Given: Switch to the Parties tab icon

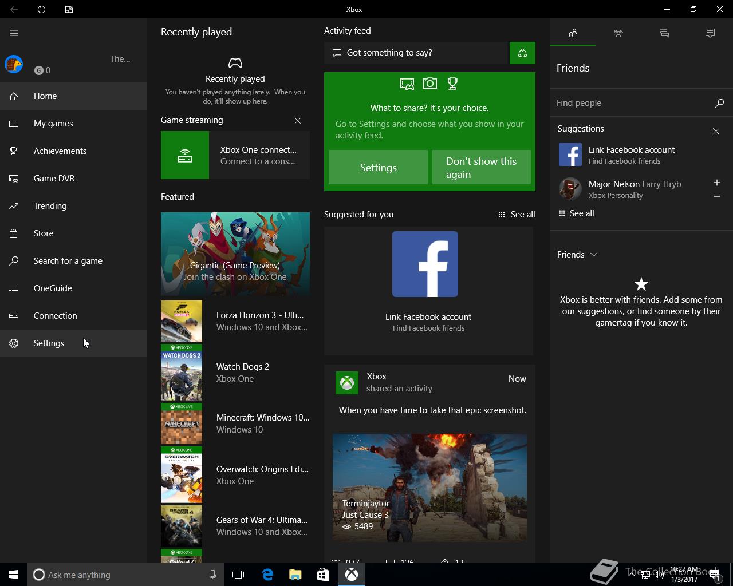Looking at the screenshot, I should click(x=618, y=33).
